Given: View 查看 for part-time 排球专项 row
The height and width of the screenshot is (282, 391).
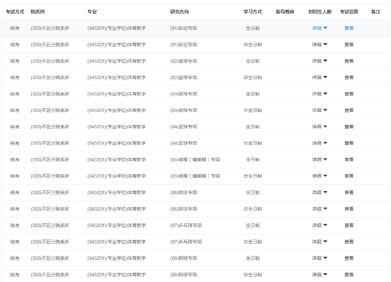Looking at the screenshot, I should click(x=349, y=110).
